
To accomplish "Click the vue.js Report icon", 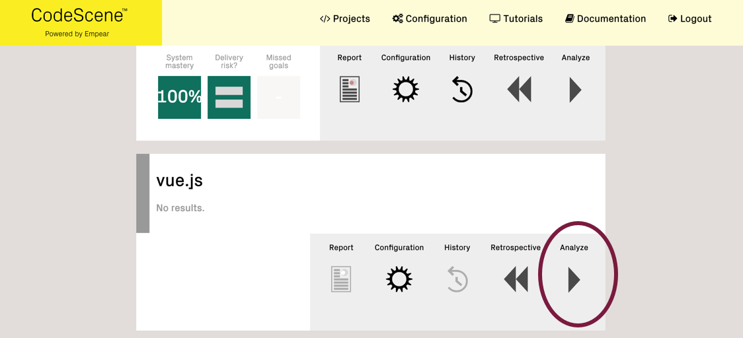I will pyautogui.click(x=341, y=279).
